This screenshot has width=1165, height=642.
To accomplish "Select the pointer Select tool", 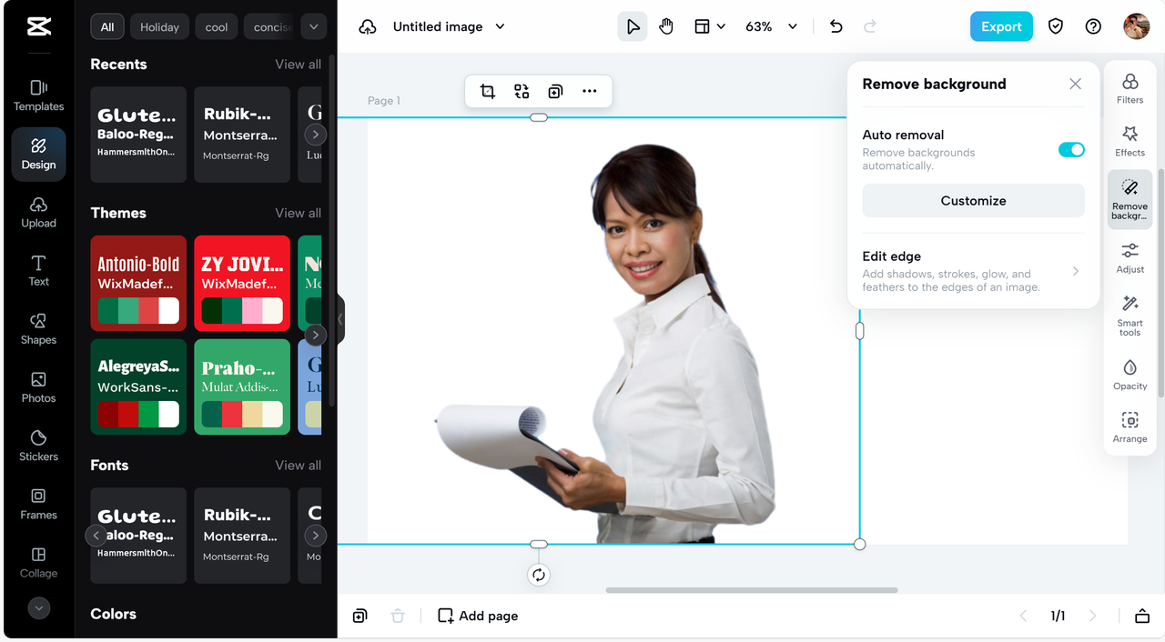I will click(633, 27).
